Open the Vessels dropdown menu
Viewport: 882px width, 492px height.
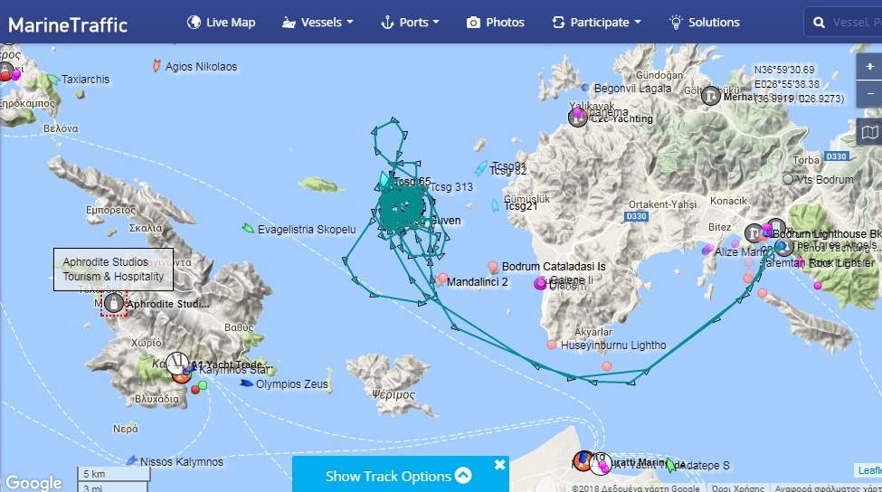pos(318,23)
